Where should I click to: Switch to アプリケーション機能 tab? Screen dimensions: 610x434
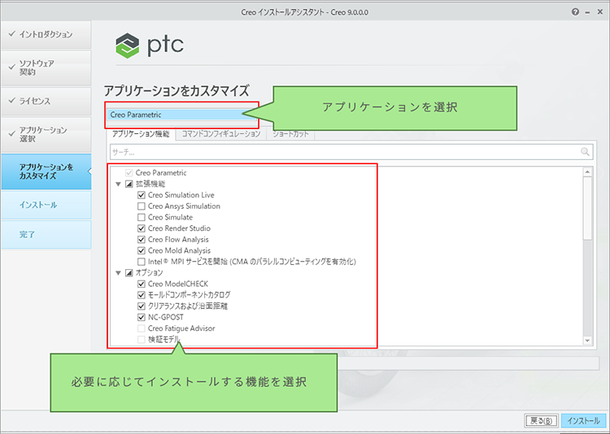click(141, 134)
